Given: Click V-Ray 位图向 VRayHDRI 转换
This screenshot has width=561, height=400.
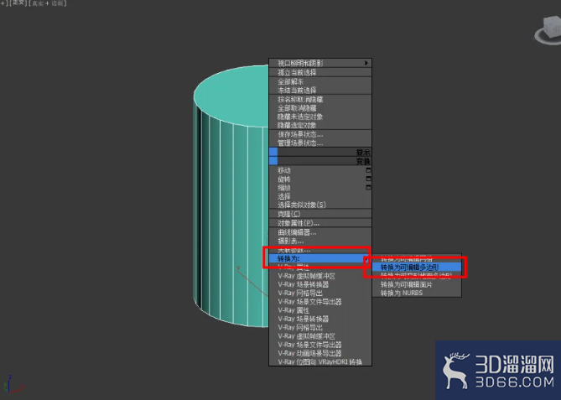Looking at the screenshot, I should pyautogui.click(x=320, y=361).
